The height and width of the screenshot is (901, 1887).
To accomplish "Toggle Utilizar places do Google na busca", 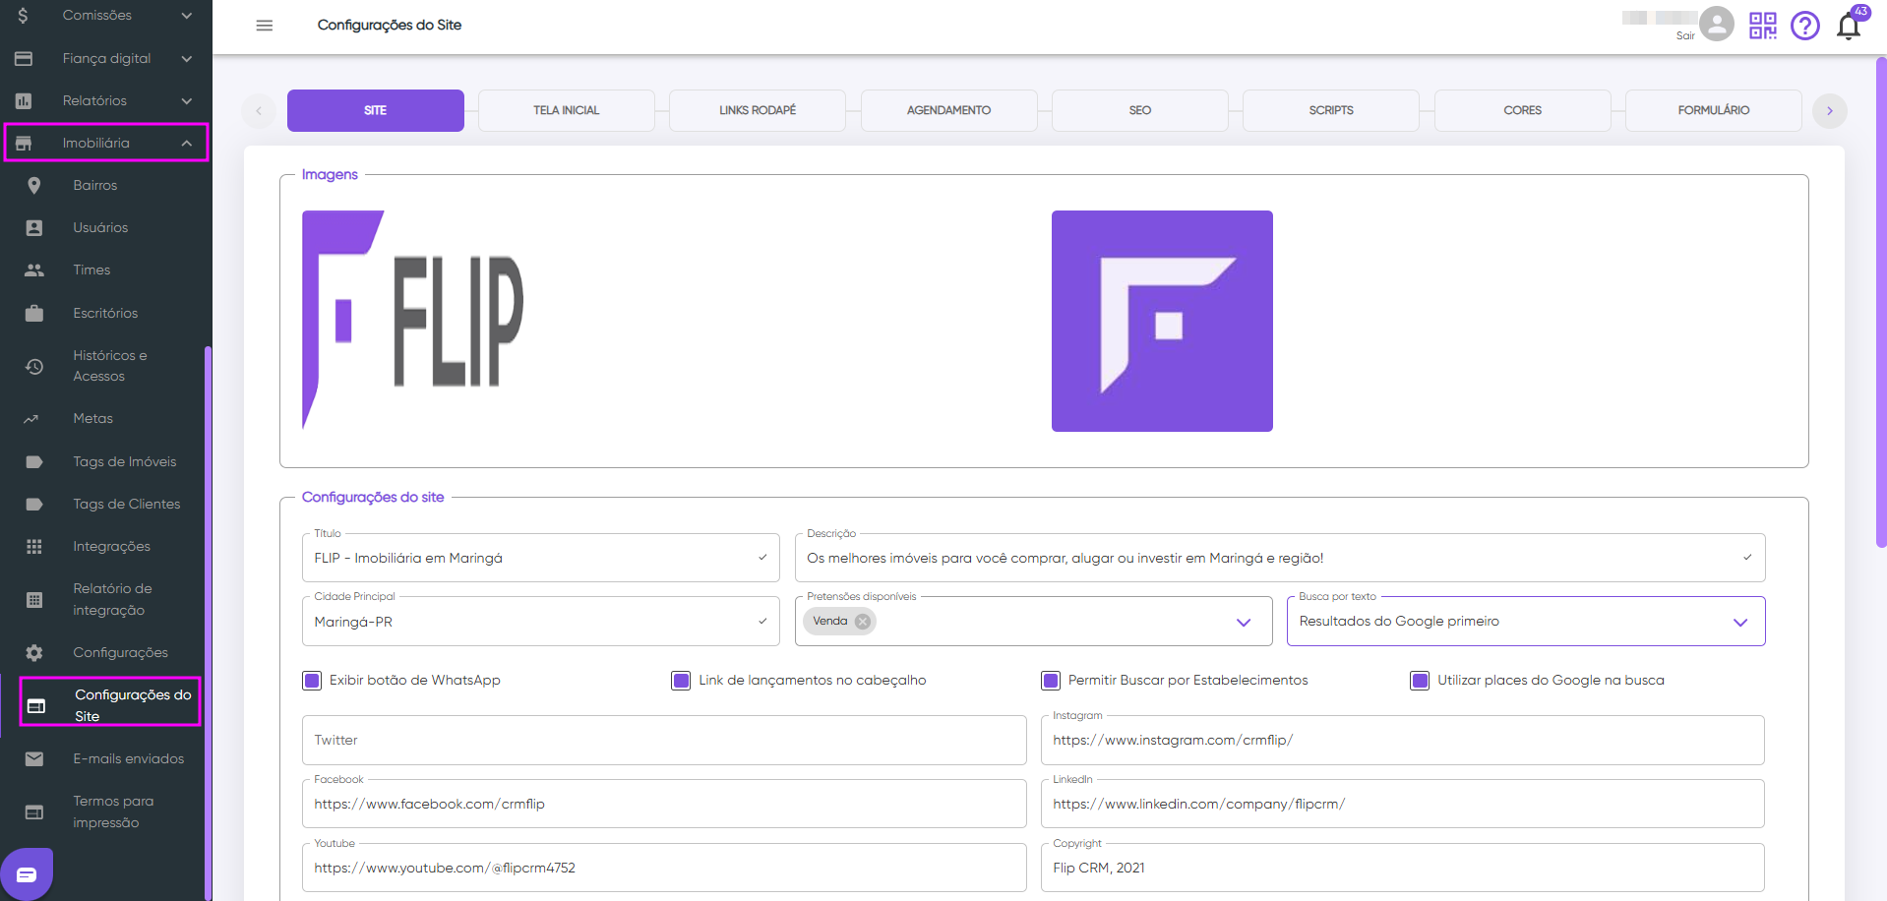I will (x=1420, y=681).
